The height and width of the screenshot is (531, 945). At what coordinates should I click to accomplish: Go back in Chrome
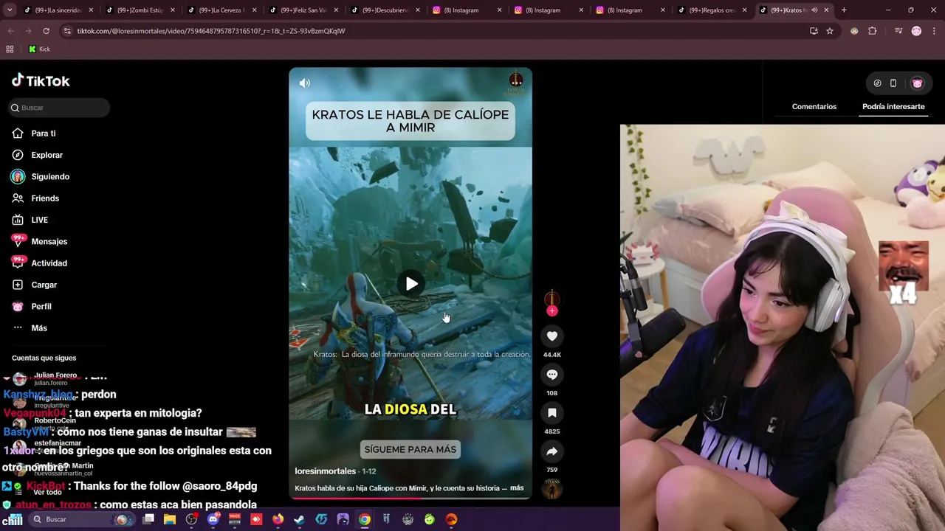[10, 31]
